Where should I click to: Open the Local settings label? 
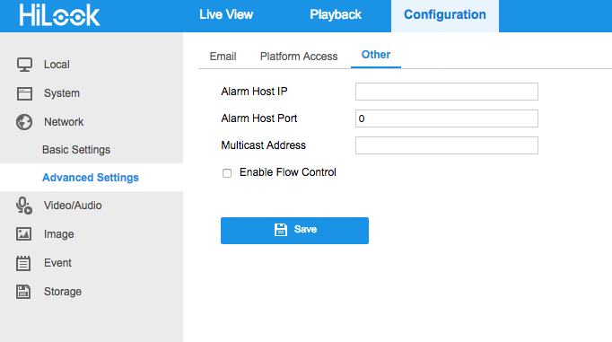tap(57, 65)
